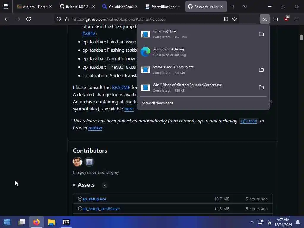Screen dimensions: 304x228
Task: Open Win11DisableOrRestoreRoundedCorners.exe download entry
Action: (197, 88)
